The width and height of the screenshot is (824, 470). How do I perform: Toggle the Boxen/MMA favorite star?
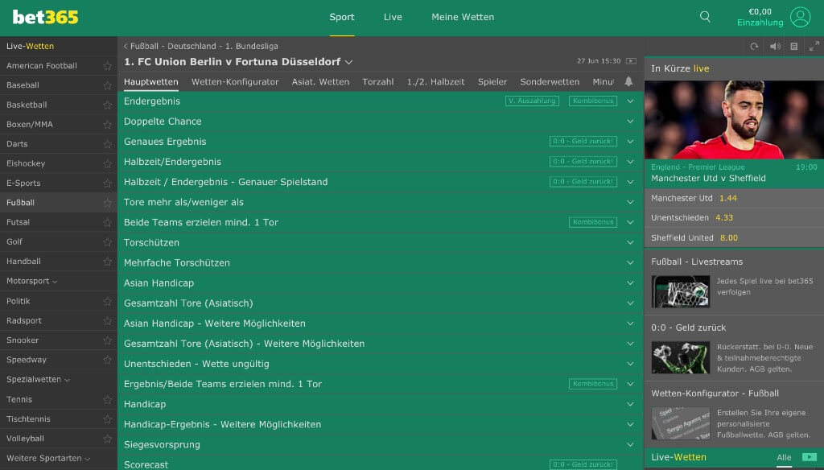tap(107, 125)
